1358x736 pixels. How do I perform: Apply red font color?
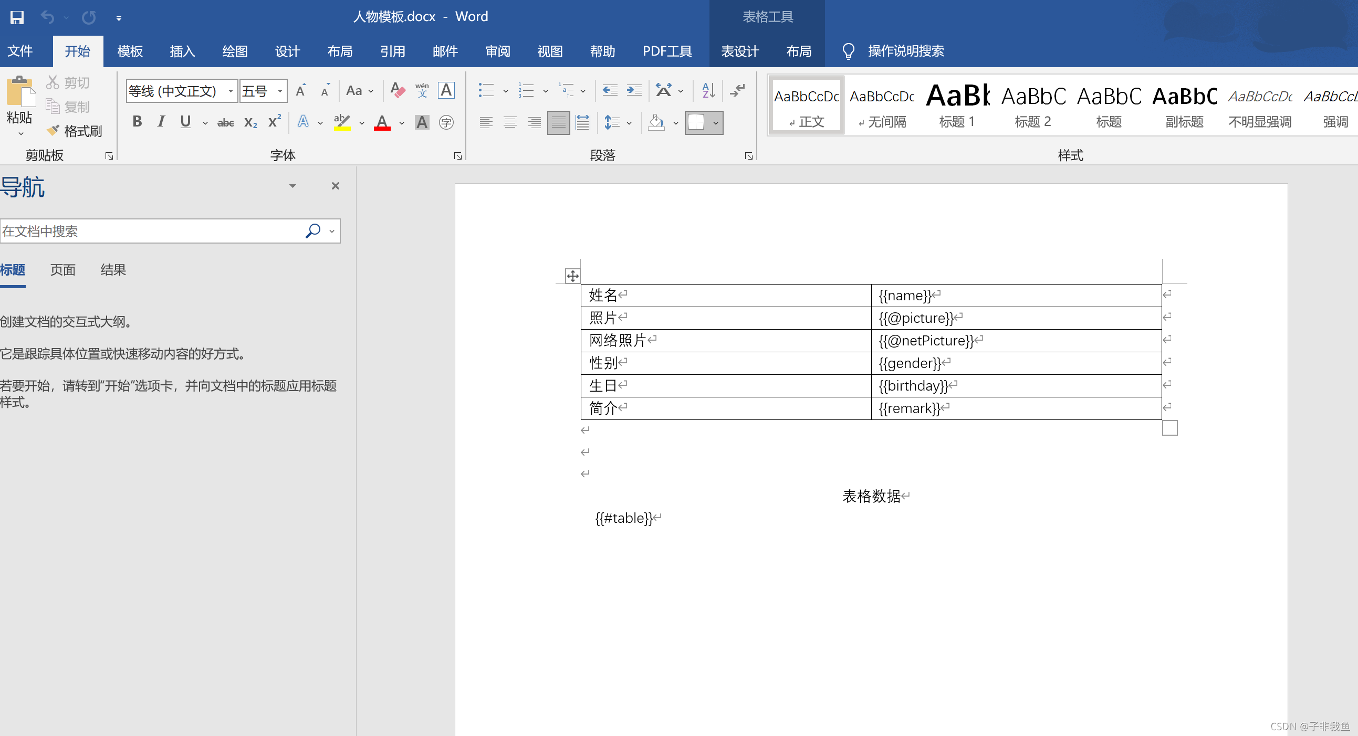coord(382,122)
